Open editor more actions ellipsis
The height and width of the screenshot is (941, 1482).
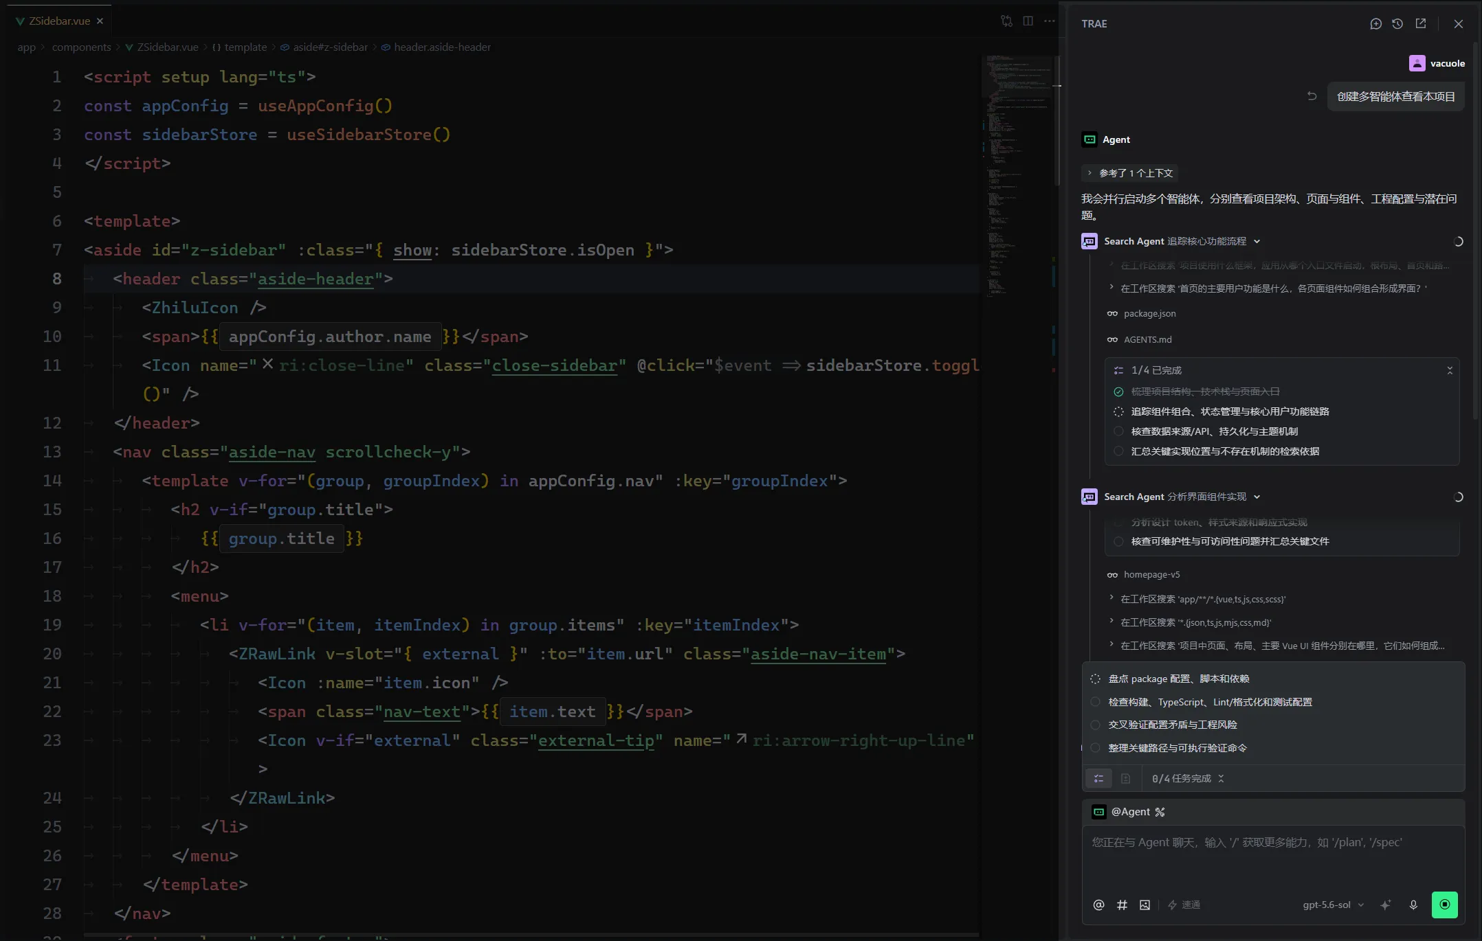pyautogui.click(x=1049, y=21)
